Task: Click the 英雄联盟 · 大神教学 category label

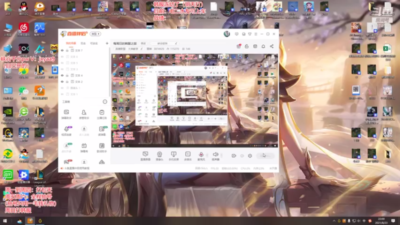Action: 126,48
